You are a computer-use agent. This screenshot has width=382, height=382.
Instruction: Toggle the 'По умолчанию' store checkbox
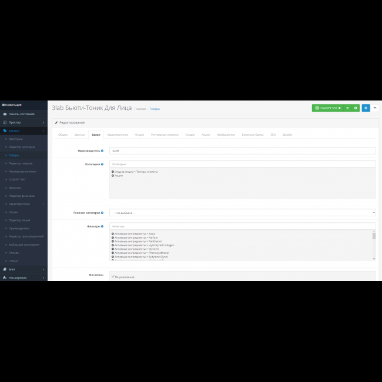(113, 277)
